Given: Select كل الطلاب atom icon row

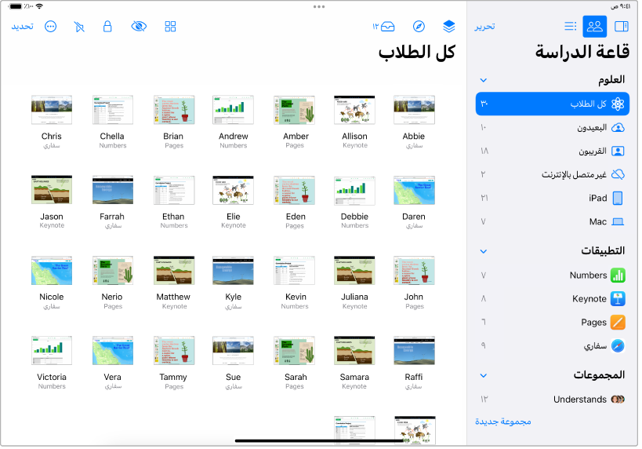Looking at the screenshot, I should (x=553, y=104).
